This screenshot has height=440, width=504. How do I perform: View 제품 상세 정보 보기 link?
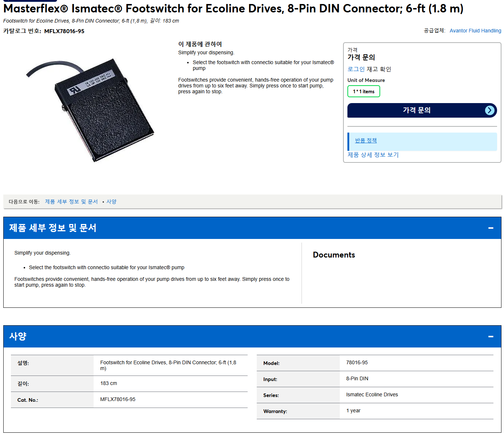tap(373, 155)
